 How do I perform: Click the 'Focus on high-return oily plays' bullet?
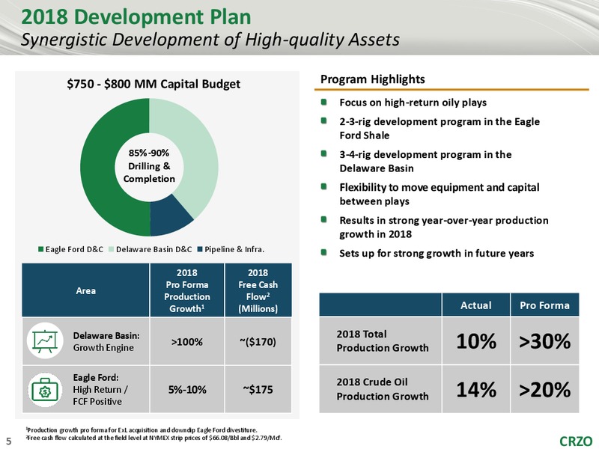tap(413, 103)
